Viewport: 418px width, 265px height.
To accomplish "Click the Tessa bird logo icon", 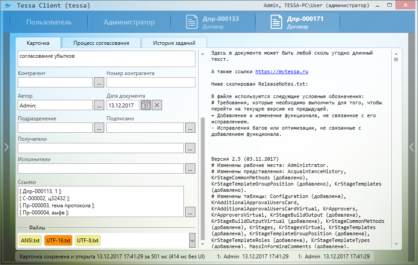I will [8, 5].
